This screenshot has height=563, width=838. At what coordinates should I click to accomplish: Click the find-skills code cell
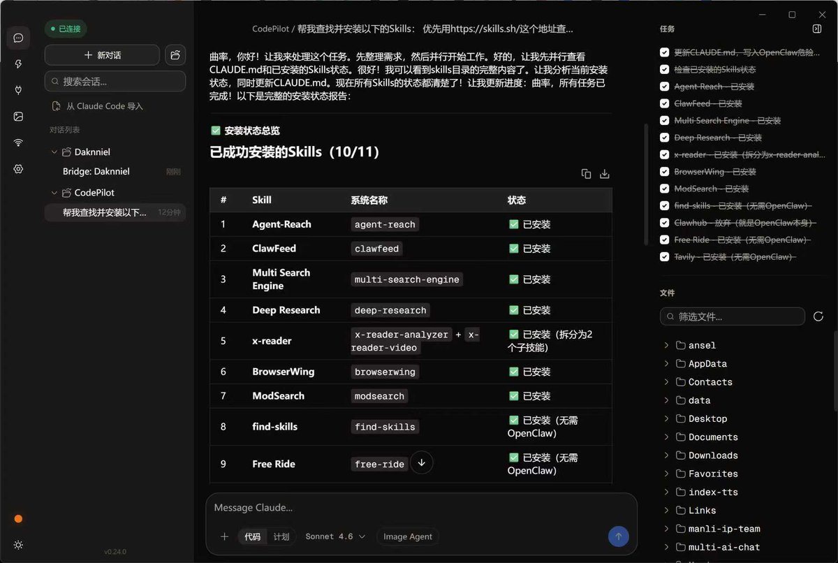click(x=385, y=427)
